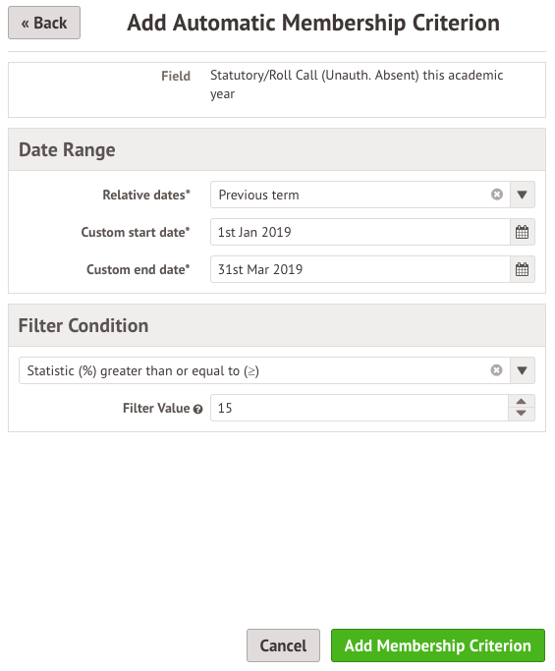555x671 pixels.
Task: Click the Statutory/Roll Call field value text
Action: coord(357,84)
